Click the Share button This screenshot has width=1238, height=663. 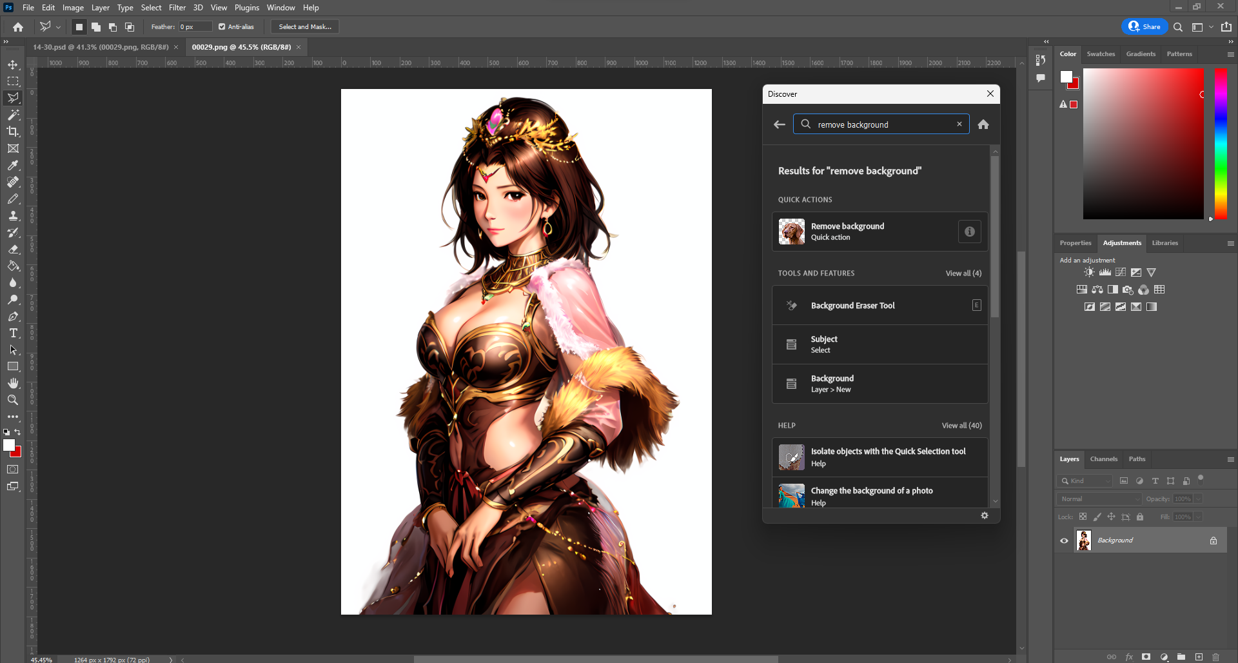tap(1145, 26)
